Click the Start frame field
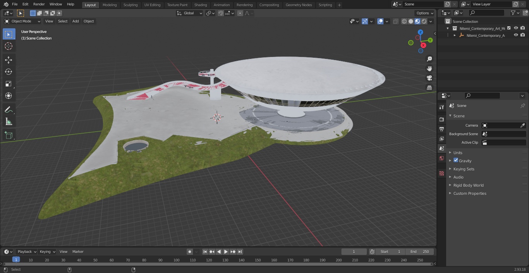Image resolution: width=529 pixels, height=273 pixels. (390, 252)
